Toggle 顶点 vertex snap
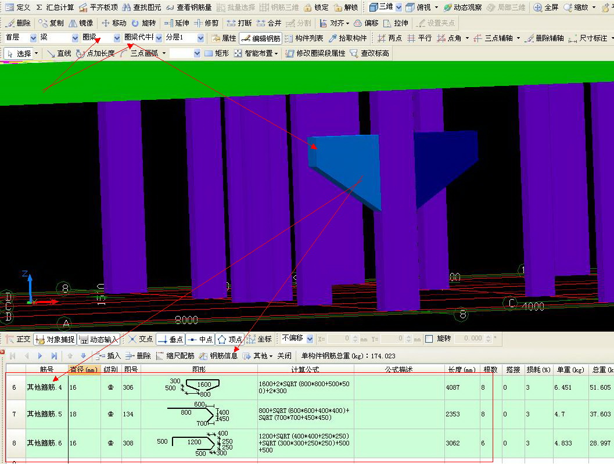This screenshot has width=614, height=464. [x=229, y=339]
